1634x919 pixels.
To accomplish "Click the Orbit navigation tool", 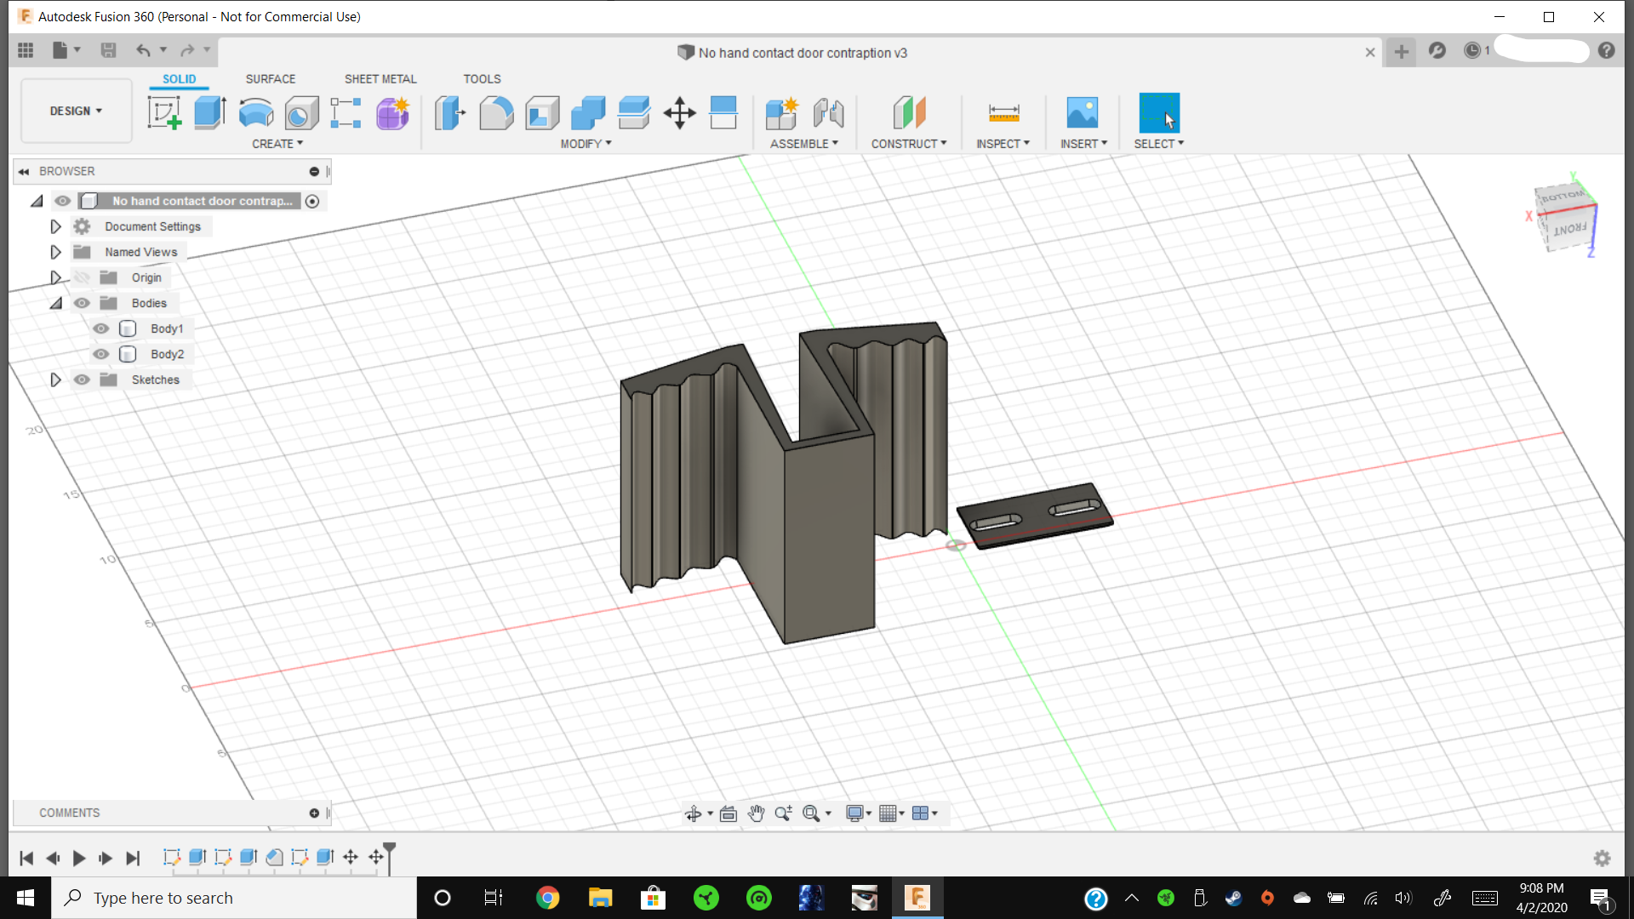I will click(694, 813).
